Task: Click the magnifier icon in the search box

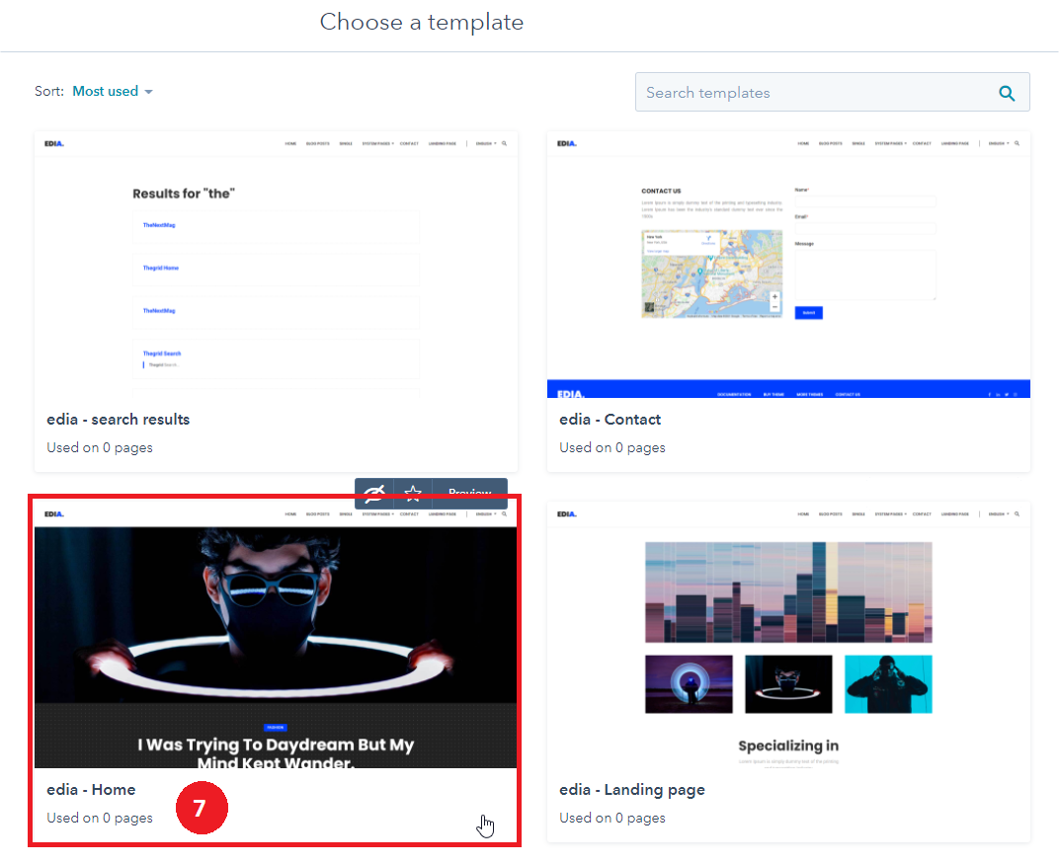Action: pyautogui.click(x=1007, y=93)
